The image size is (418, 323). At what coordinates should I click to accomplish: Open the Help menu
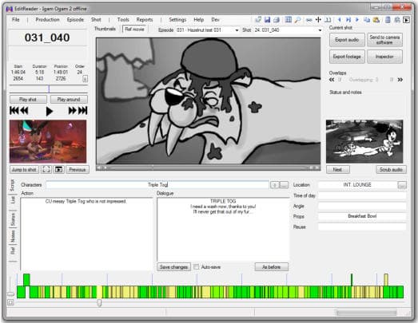pyautogui.click(x=198, y=20)
